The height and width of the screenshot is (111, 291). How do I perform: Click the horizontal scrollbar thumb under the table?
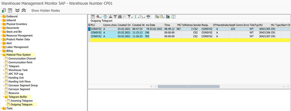189,86
